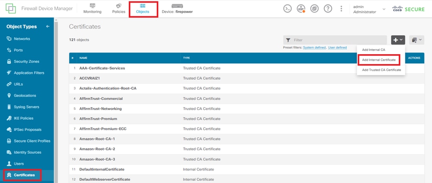The height and width of the screenshot is (183, 432).
Task: Select IPSec Proposals in the sidebar
Action: [27, 130]
